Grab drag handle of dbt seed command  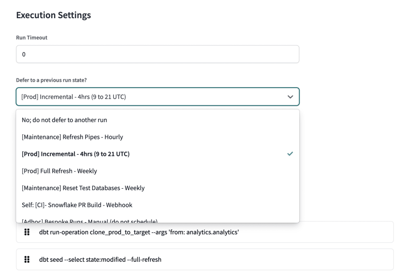click(x=27, y=259)
